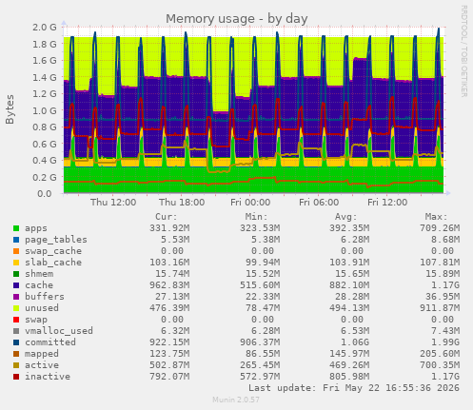Click the '0.4 G' y-axis label
Image resolution: width=473 pixels, height=410 pixels.
click(45, 161)
